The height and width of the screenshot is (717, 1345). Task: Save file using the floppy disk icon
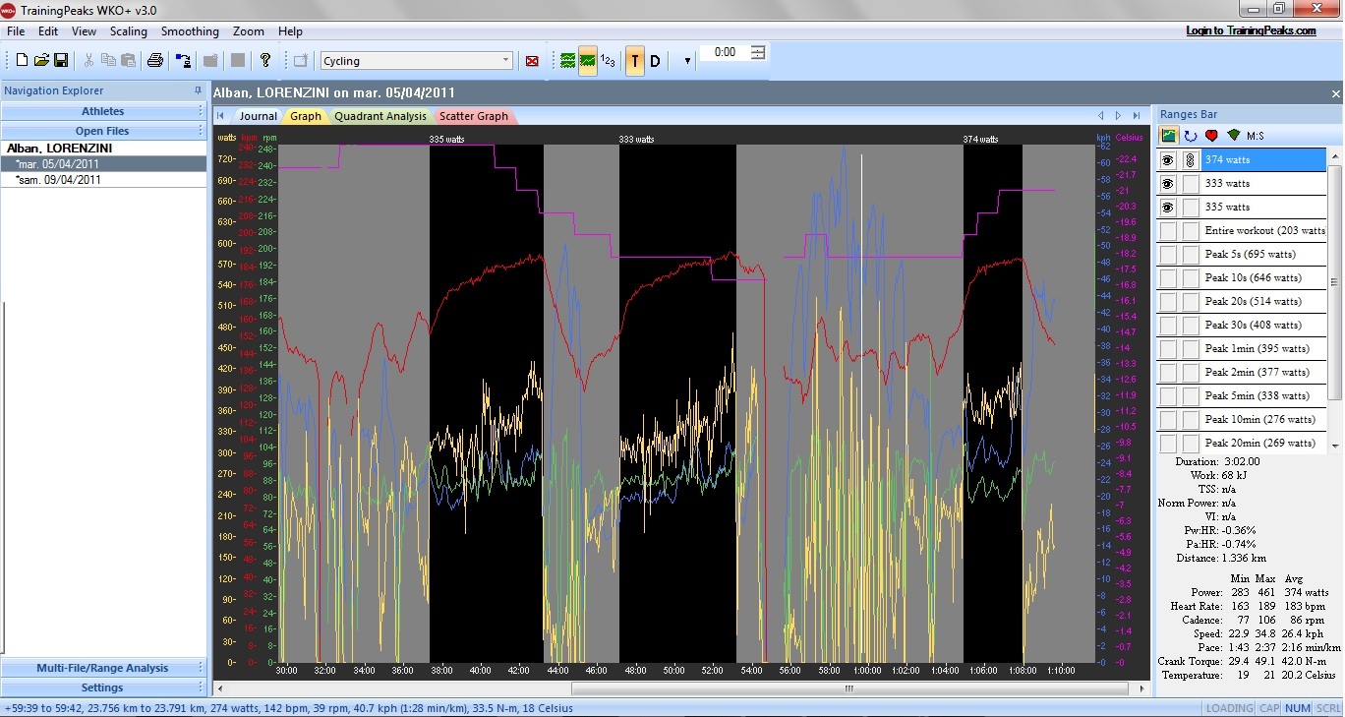click(x=61, y=60)
